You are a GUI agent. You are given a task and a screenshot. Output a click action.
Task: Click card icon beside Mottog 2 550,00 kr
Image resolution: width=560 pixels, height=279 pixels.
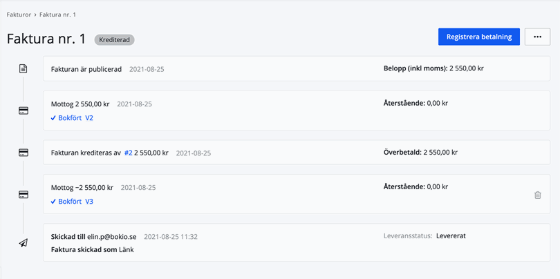[24, 110]
